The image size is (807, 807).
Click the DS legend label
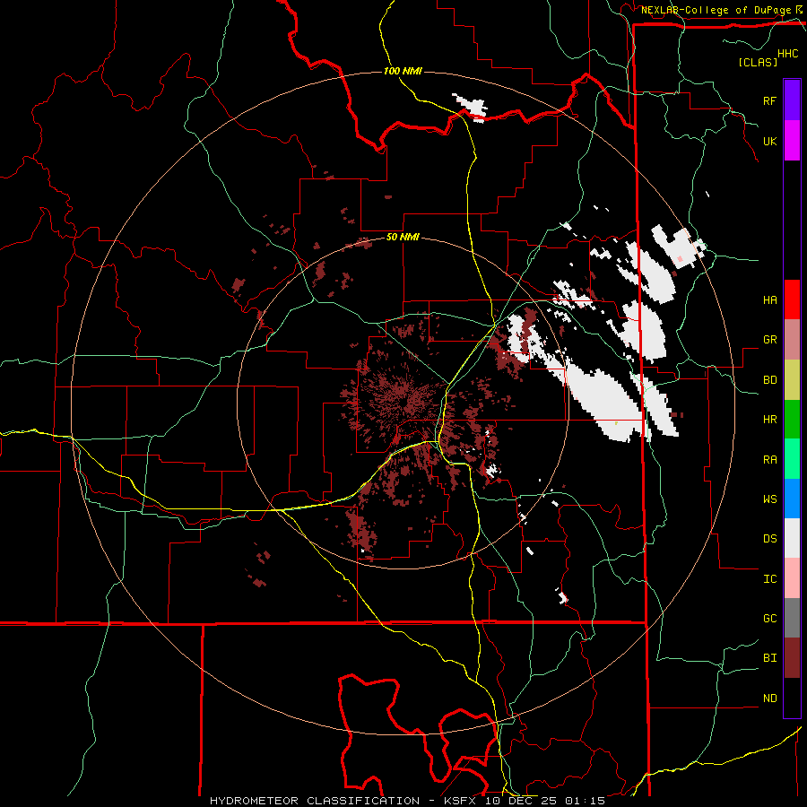click(769, 539)
